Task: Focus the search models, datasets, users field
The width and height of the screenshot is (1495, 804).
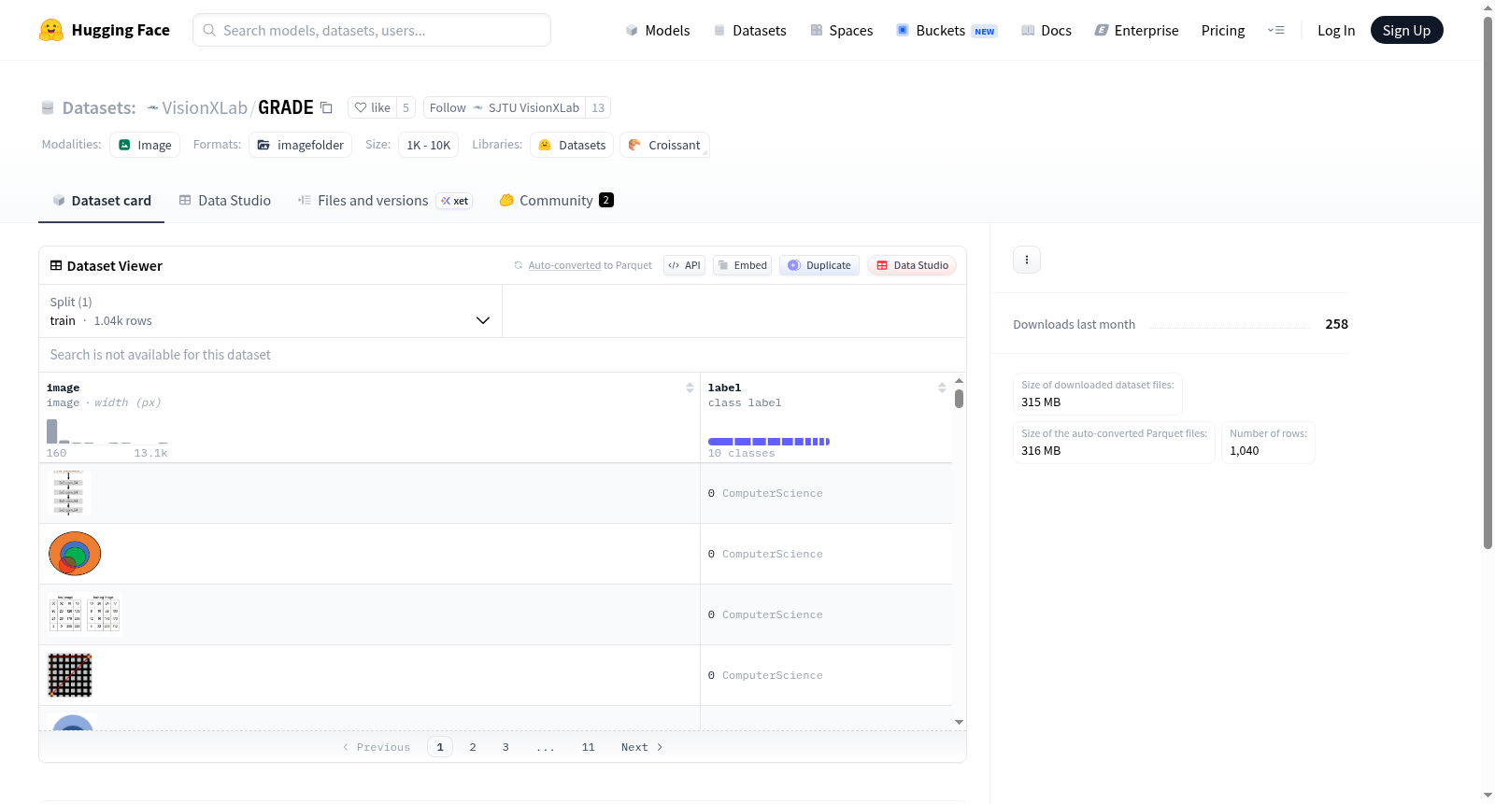Action: point(372,30)
